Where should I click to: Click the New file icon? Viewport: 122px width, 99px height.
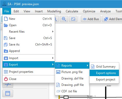(6, 19)
